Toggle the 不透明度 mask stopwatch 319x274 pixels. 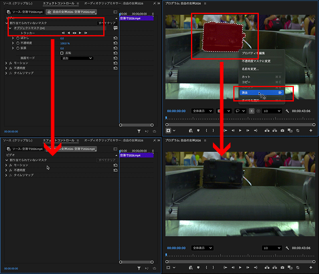[18, 43]
